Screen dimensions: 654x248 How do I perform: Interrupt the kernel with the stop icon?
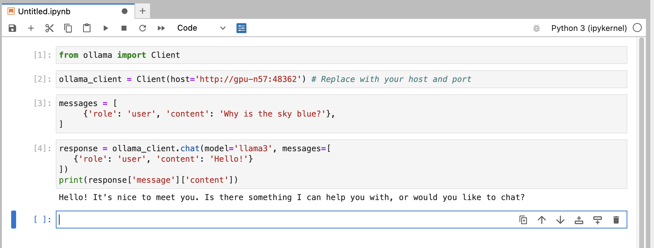[x=124, y=28]
